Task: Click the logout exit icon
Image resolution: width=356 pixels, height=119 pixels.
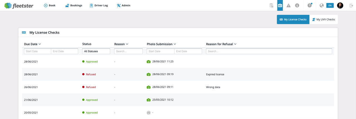Action: tap(351, 5)
